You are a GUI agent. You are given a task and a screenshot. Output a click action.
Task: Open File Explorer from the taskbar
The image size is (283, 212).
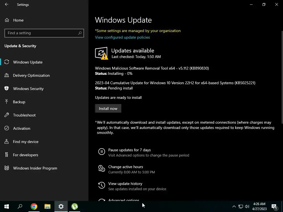pyautogui.click(x=48, y=206)
